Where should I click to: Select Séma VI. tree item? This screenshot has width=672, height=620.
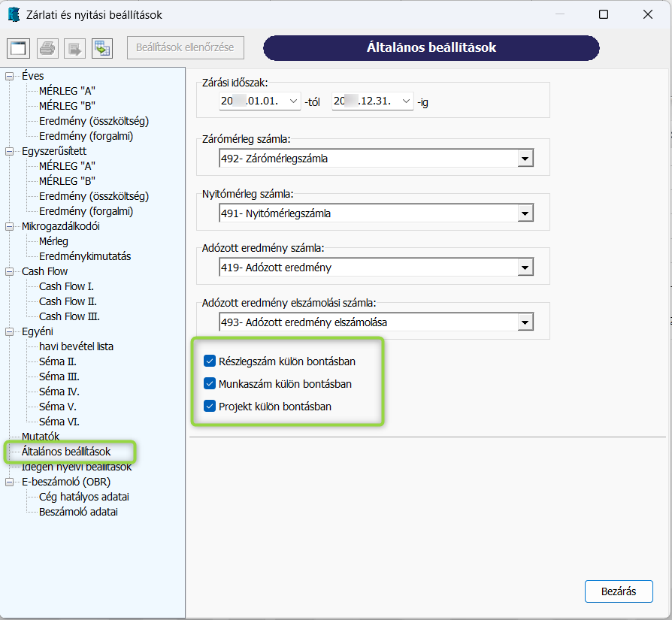(59, 421)
